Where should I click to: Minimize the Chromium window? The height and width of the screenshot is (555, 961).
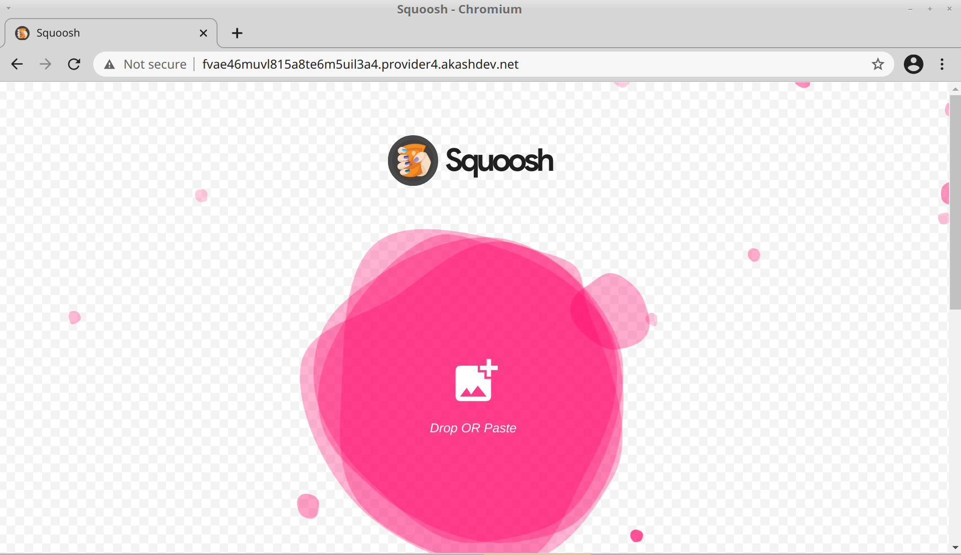(910, 9)
